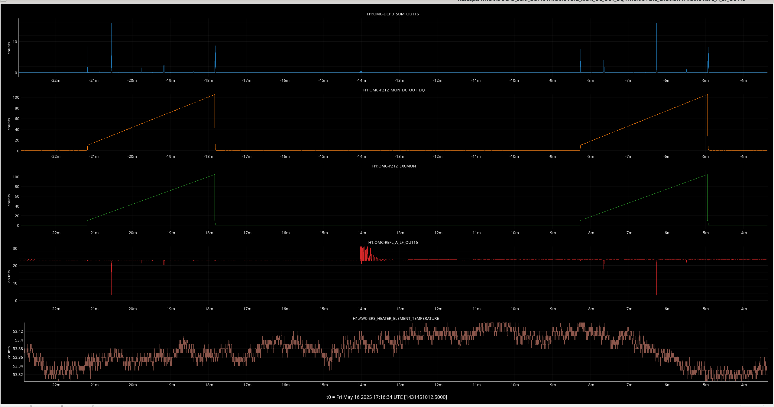Click the y-axis value 30 on REFL_A_LF plot
Screen dimensions: 774x407
pyautogui.click(x=15, y=249)
